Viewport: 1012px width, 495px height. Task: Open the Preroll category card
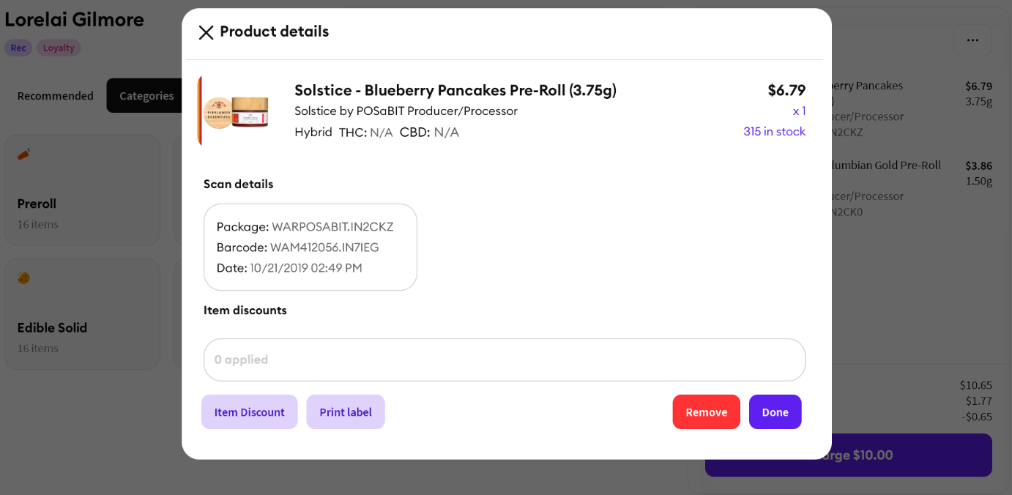tap(82, 190)
